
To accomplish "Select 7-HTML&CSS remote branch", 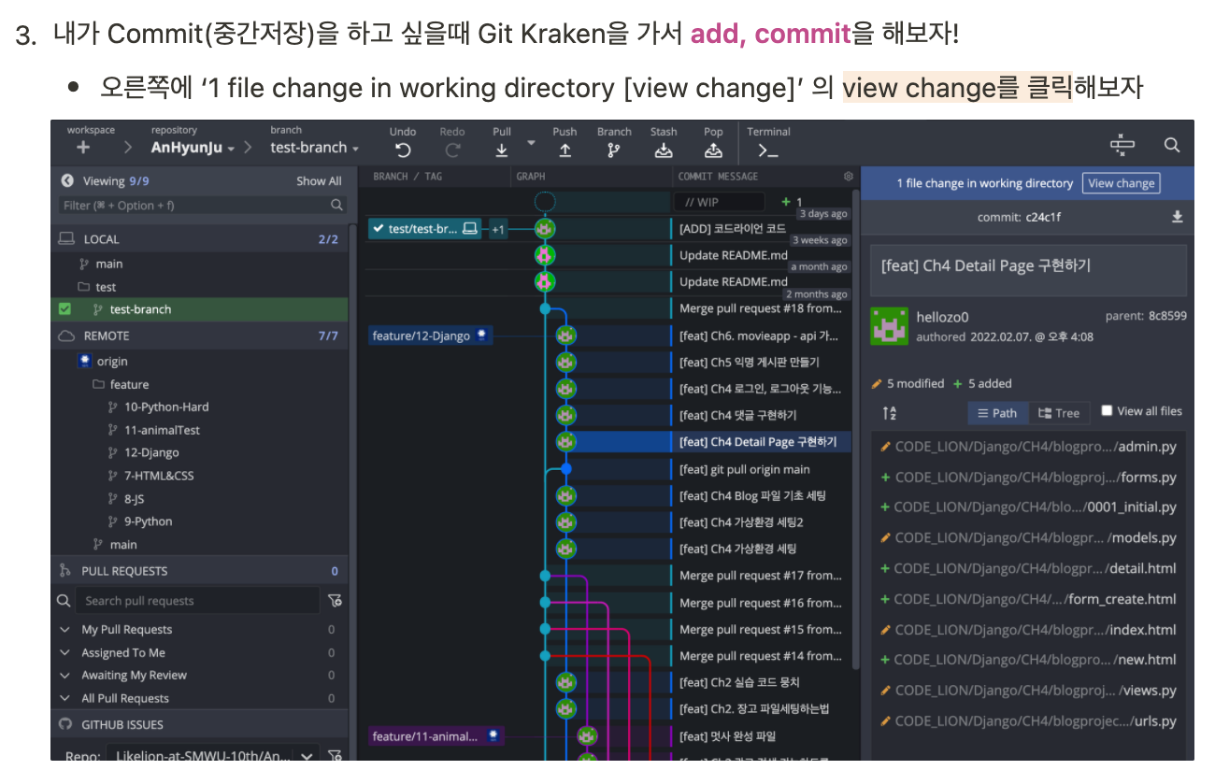I will pyautogui.click(x=159, y=475).
